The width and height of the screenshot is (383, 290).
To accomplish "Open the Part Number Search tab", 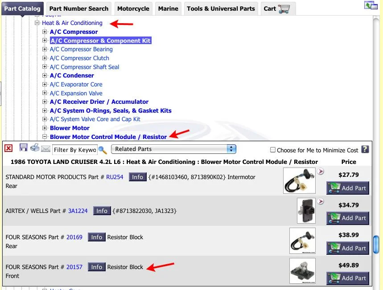I will click(78, 8).
